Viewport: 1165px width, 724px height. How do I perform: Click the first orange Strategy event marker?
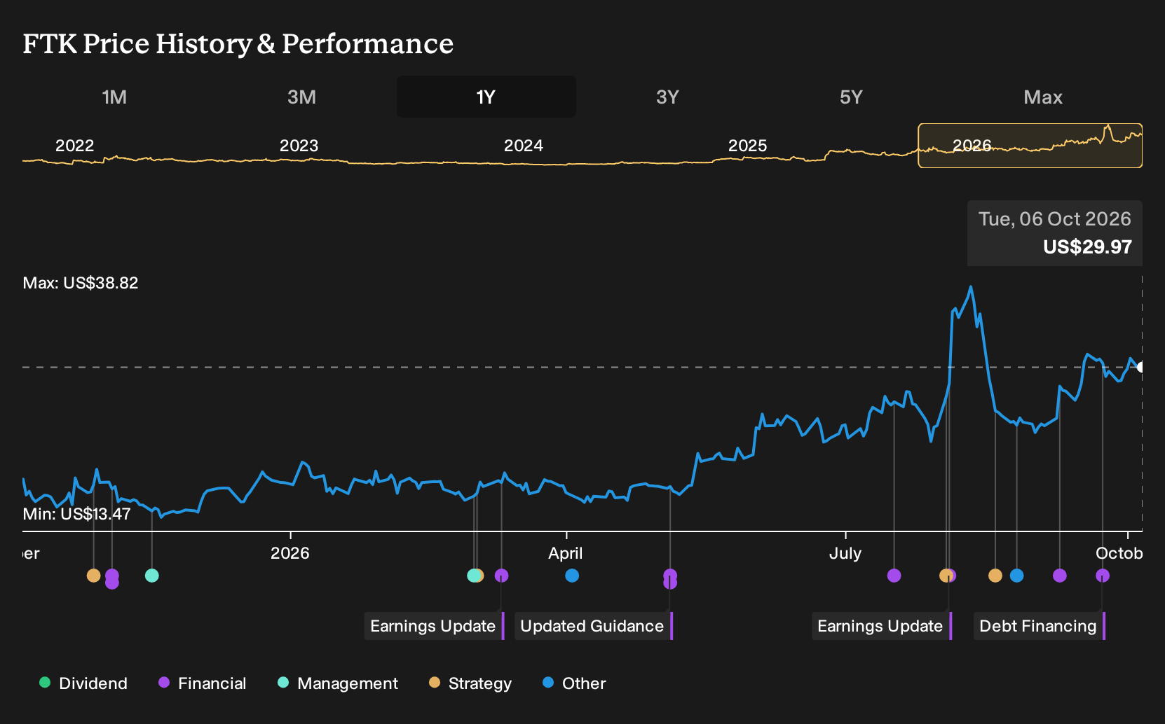tap(94, 576)
